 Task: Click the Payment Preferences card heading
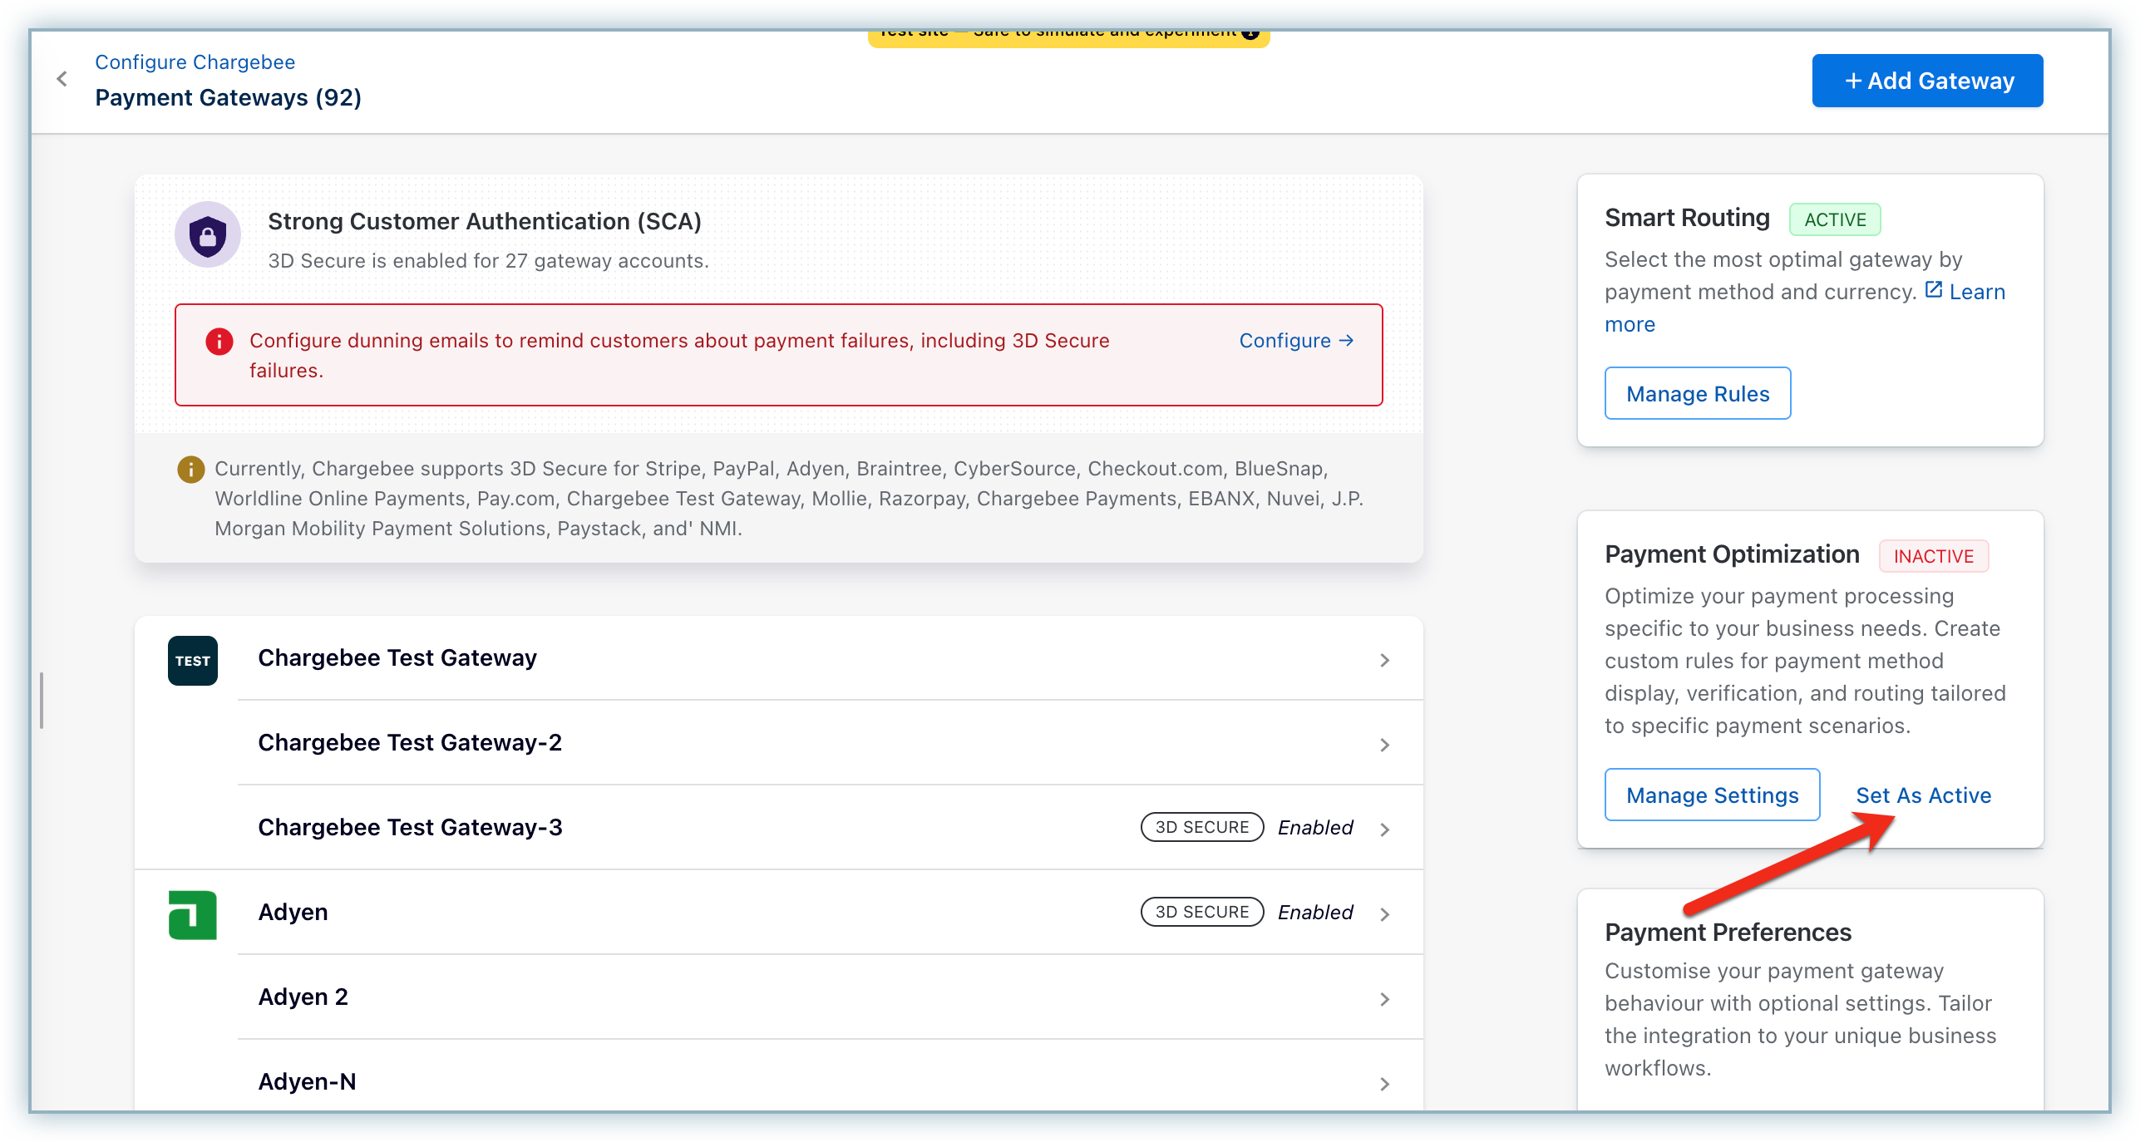[x=1728, y=933]
